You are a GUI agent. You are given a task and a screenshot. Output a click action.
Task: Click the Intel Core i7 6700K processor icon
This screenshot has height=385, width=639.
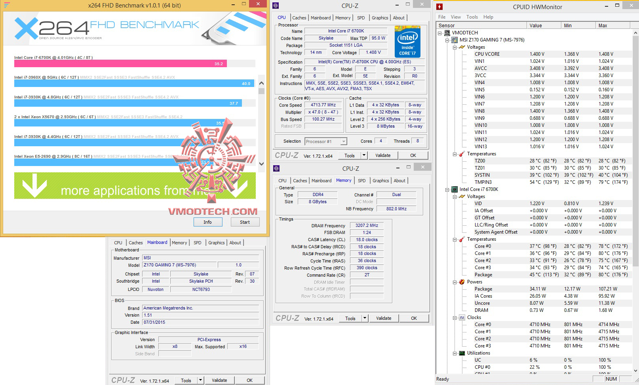(x=455, y=189)
